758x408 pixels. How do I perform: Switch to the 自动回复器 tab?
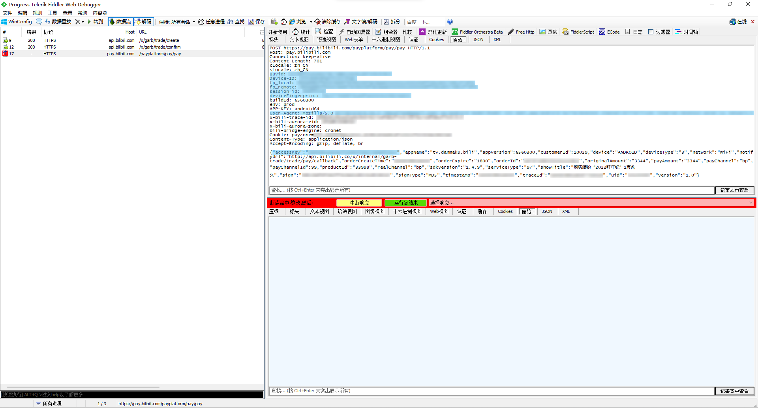coord(354,32)
